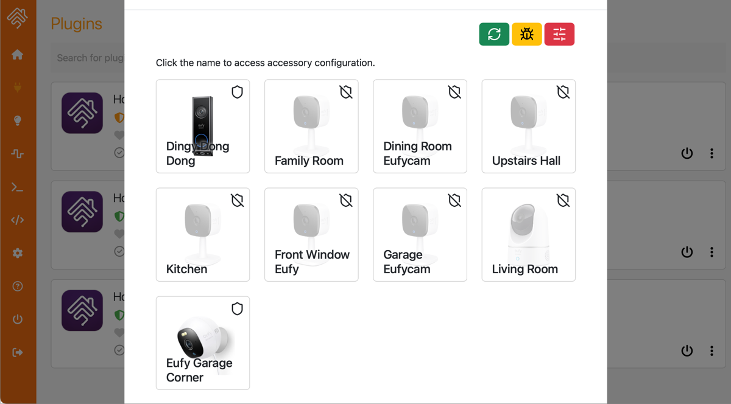Select the home icon in the sidebar
Viewport: 731px width, 404px height.
click(18, 54)
